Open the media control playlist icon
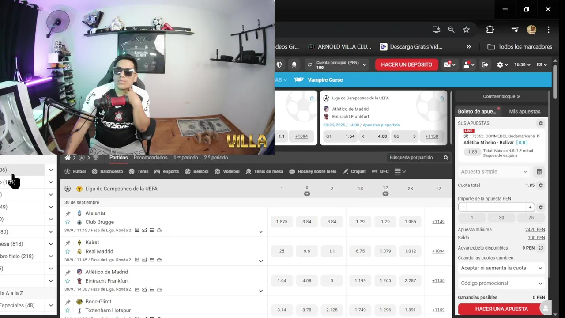 coord(515,30)
